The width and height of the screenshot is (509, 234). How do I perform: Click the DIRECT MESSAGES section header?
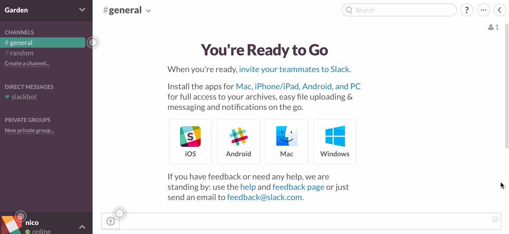tap(29, 87)
